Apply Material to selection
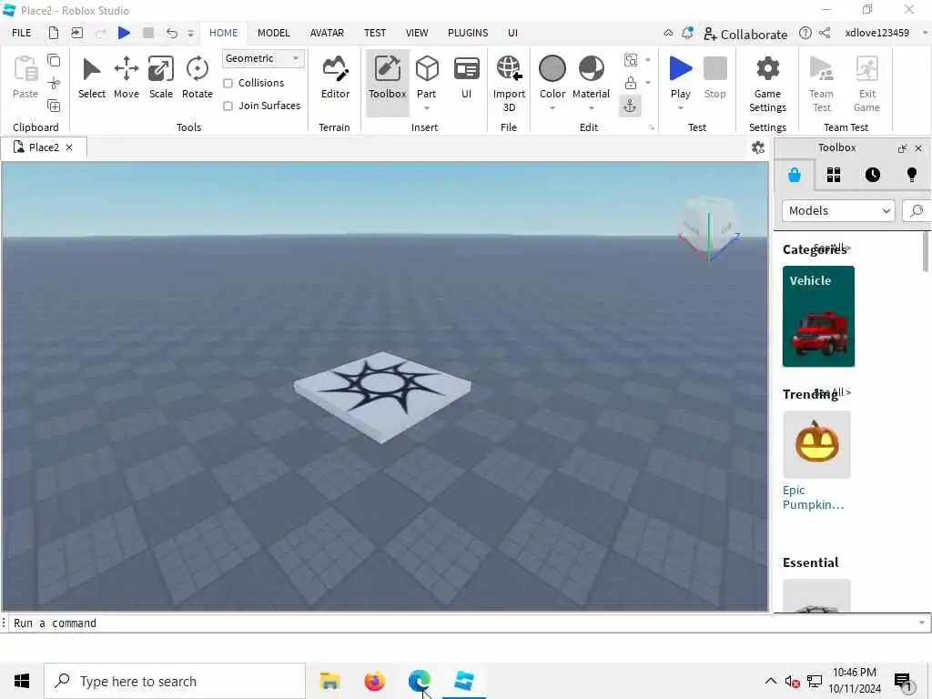This screenshot has height=699, width=932. pos(591,77)
